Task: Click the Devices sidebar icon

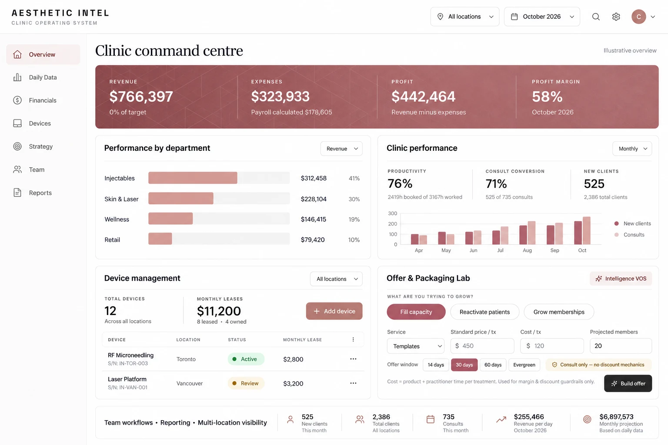Action: tap(17, 123)
